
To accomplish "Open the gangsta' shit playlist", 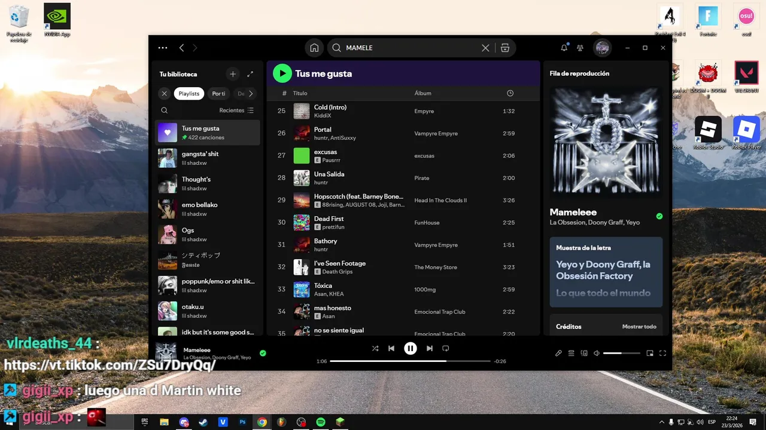I will [208, 158].
